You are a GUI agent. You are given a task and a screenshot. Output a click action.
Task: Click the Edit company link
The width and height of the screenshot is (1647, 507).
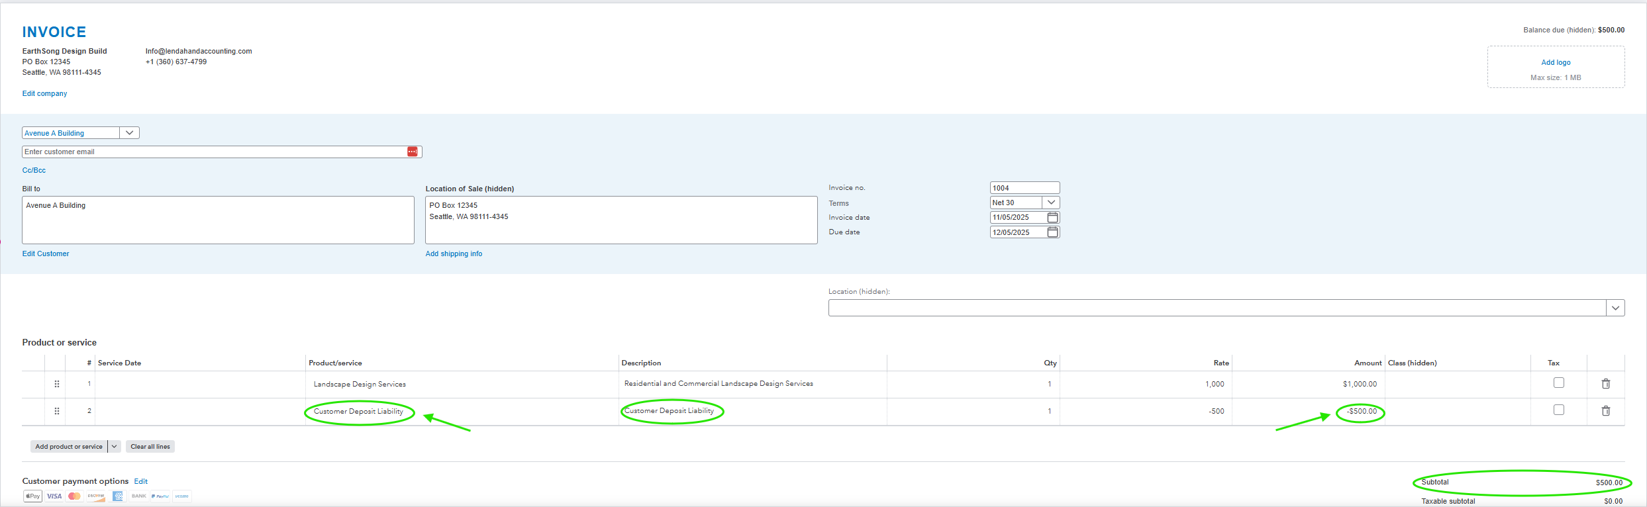44,93
